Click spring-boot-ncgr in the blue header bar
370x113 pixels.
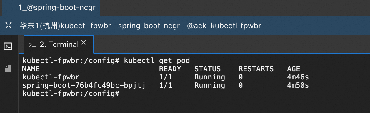149,26
